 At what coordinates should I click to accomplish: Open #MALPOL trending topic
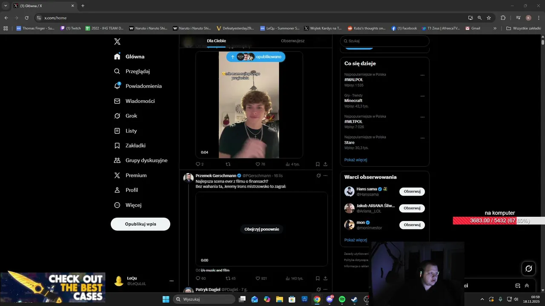pos(353,79)
